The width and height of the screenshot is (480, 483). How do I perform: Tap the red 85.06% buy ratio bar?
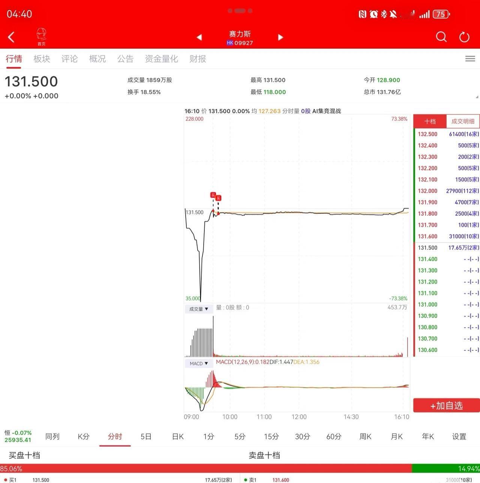tap(206, 468)
